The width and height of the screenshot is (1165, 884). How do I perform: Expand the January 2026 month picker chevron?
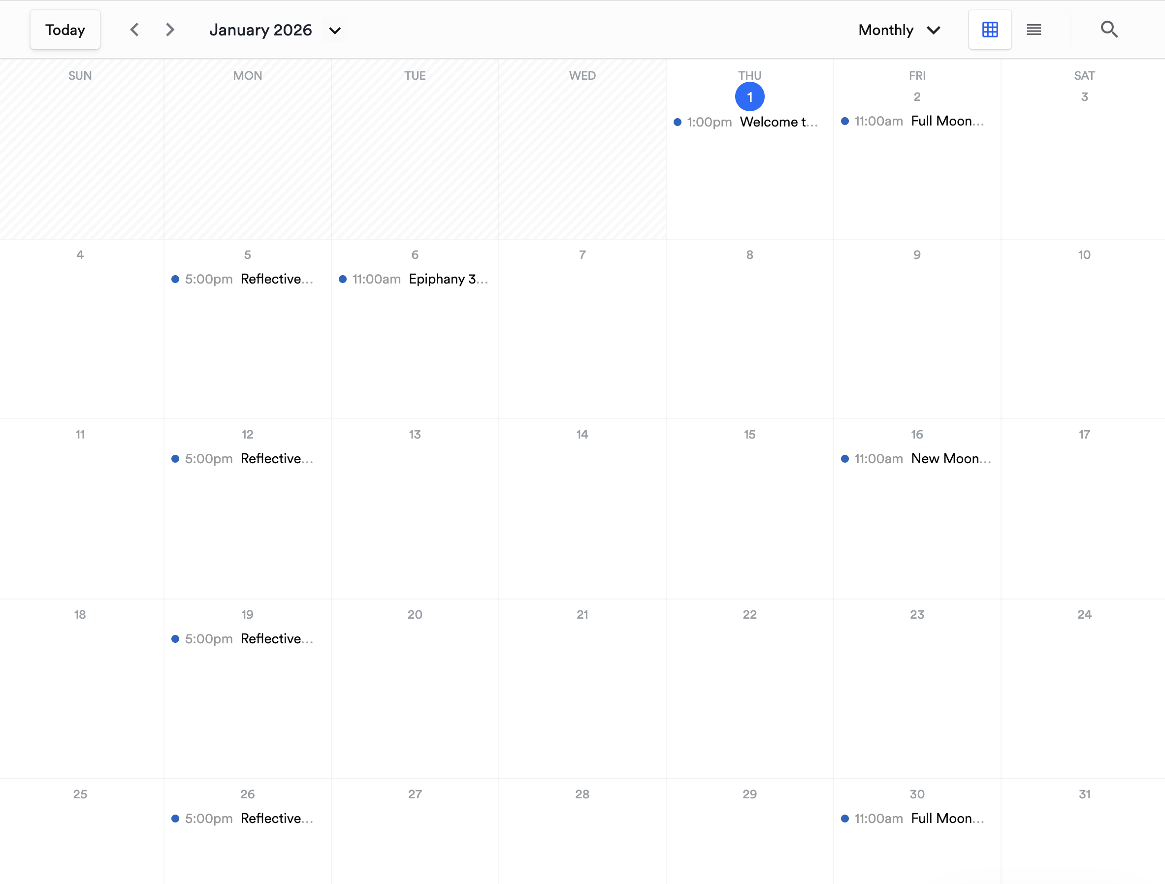click(335, 31)
